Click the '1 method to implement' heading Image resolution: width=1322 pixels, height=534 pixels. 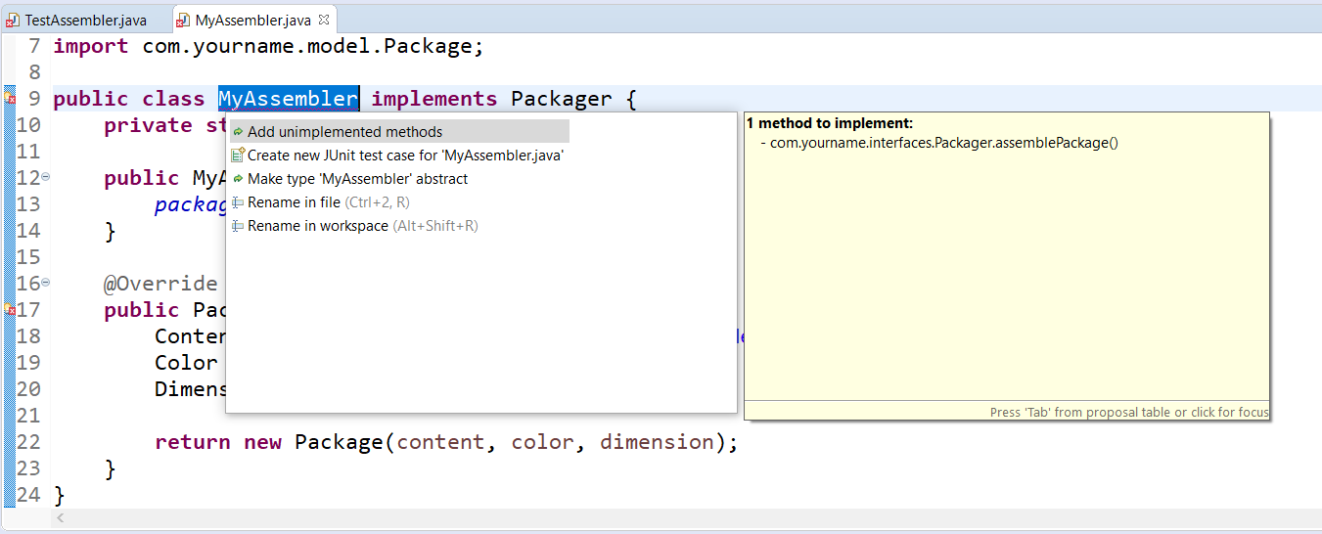tap(829, 123)
